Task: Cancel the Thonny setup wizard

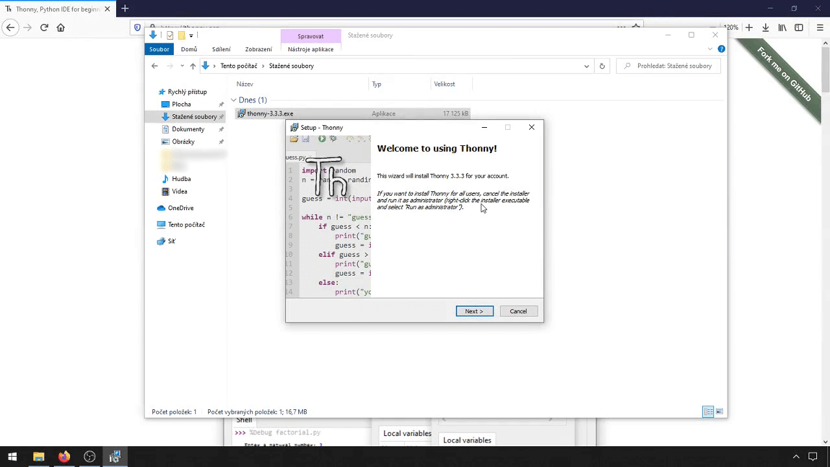Action: coord(518,311)
